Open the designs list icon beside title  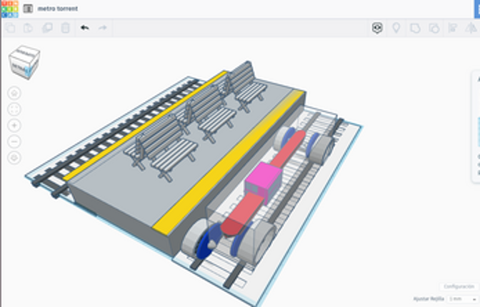click(29, 9)
